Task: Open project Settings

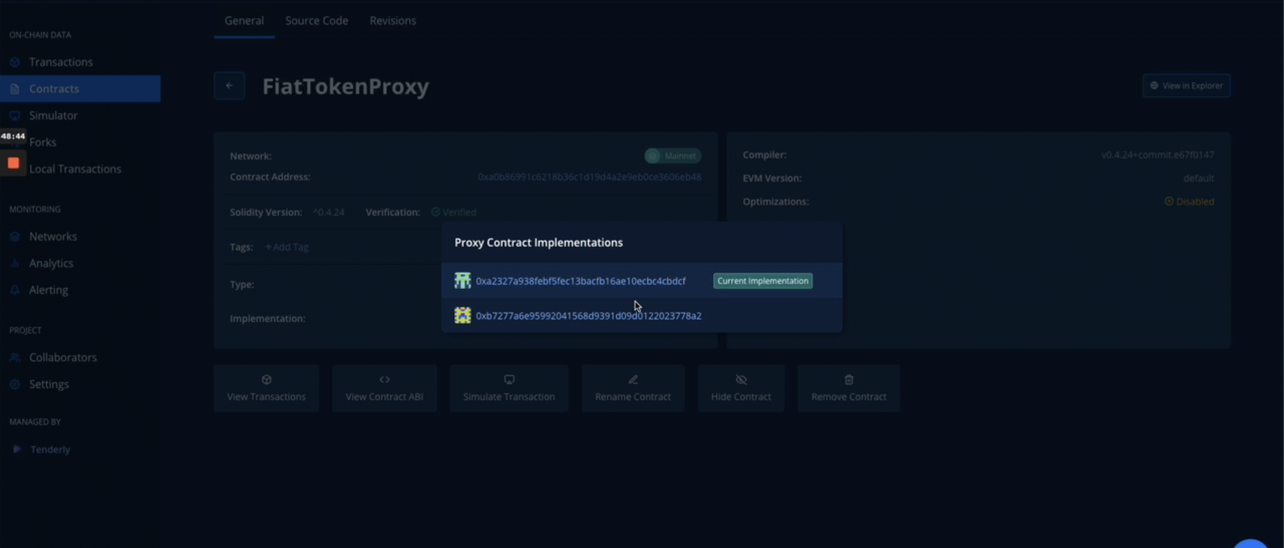Action: (49, 384)
